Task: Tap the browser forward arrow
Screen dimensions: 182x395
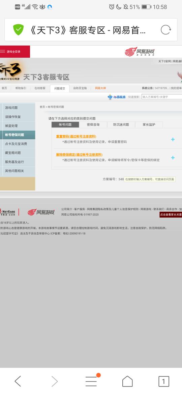Action: pos(54,381)
